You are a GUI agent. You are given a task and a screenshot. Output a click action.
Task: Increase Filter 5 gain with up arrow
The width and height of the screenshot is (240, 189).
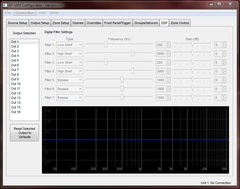pos(224,79)
